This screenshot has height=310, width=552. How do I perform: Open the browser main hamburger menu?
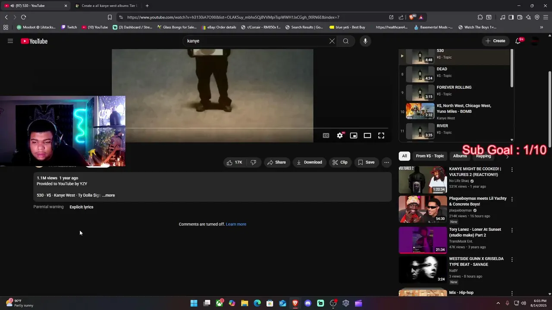click(546, 17)
